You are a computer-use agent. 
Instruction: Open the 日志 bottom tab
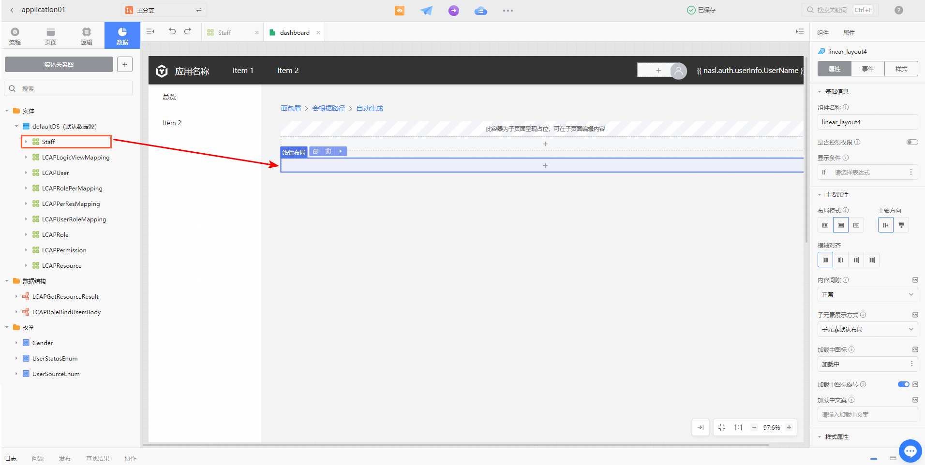(11, 458)
